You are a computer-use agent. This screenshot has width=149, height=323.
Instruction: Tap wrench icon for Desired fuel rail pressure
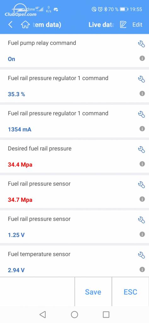click(141, 150)
